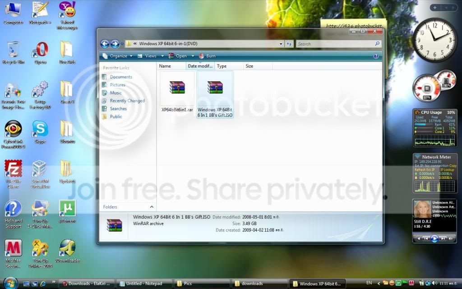The width and height of the screenshot is (462, 289).
Task: Launch FileZilla Client shortcut
Action: tap(13, 174)
